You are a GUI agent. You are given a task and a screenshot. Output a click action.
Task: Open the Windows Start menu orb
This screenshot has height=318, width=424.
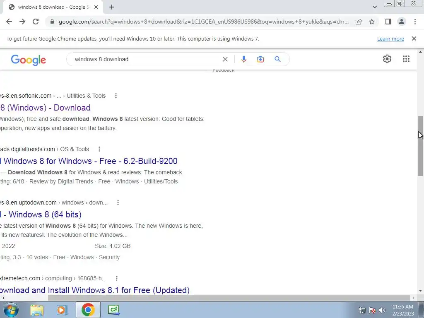point(11,310)
